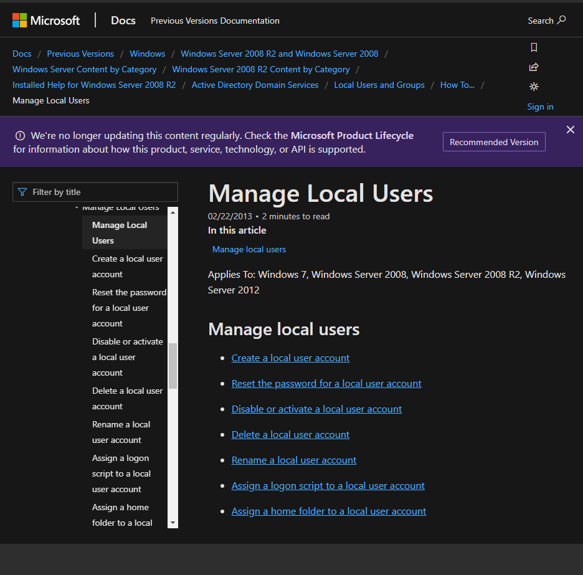
Task: Open Installed Help for Windows Server 2008 R2 breadcrumb
Action: 94,85
